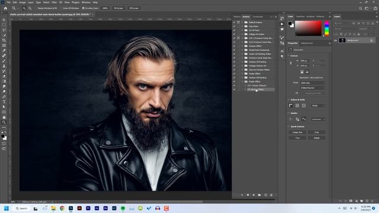Click the Fit Screen button
The image size is (379, 213).
118,8
